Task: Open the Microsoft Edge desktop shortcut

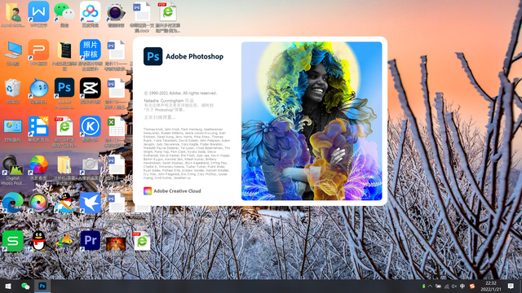Action: click(13, 203)
